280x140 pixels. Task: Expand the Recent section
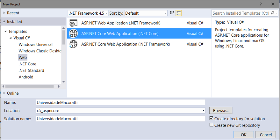pyautogui.click(x=4, y=13)
